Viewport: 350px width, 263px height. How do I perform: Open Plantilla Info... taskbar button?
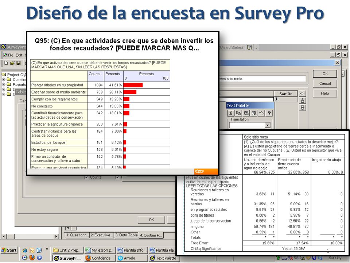pyautogui.click(x=132, y=250)
